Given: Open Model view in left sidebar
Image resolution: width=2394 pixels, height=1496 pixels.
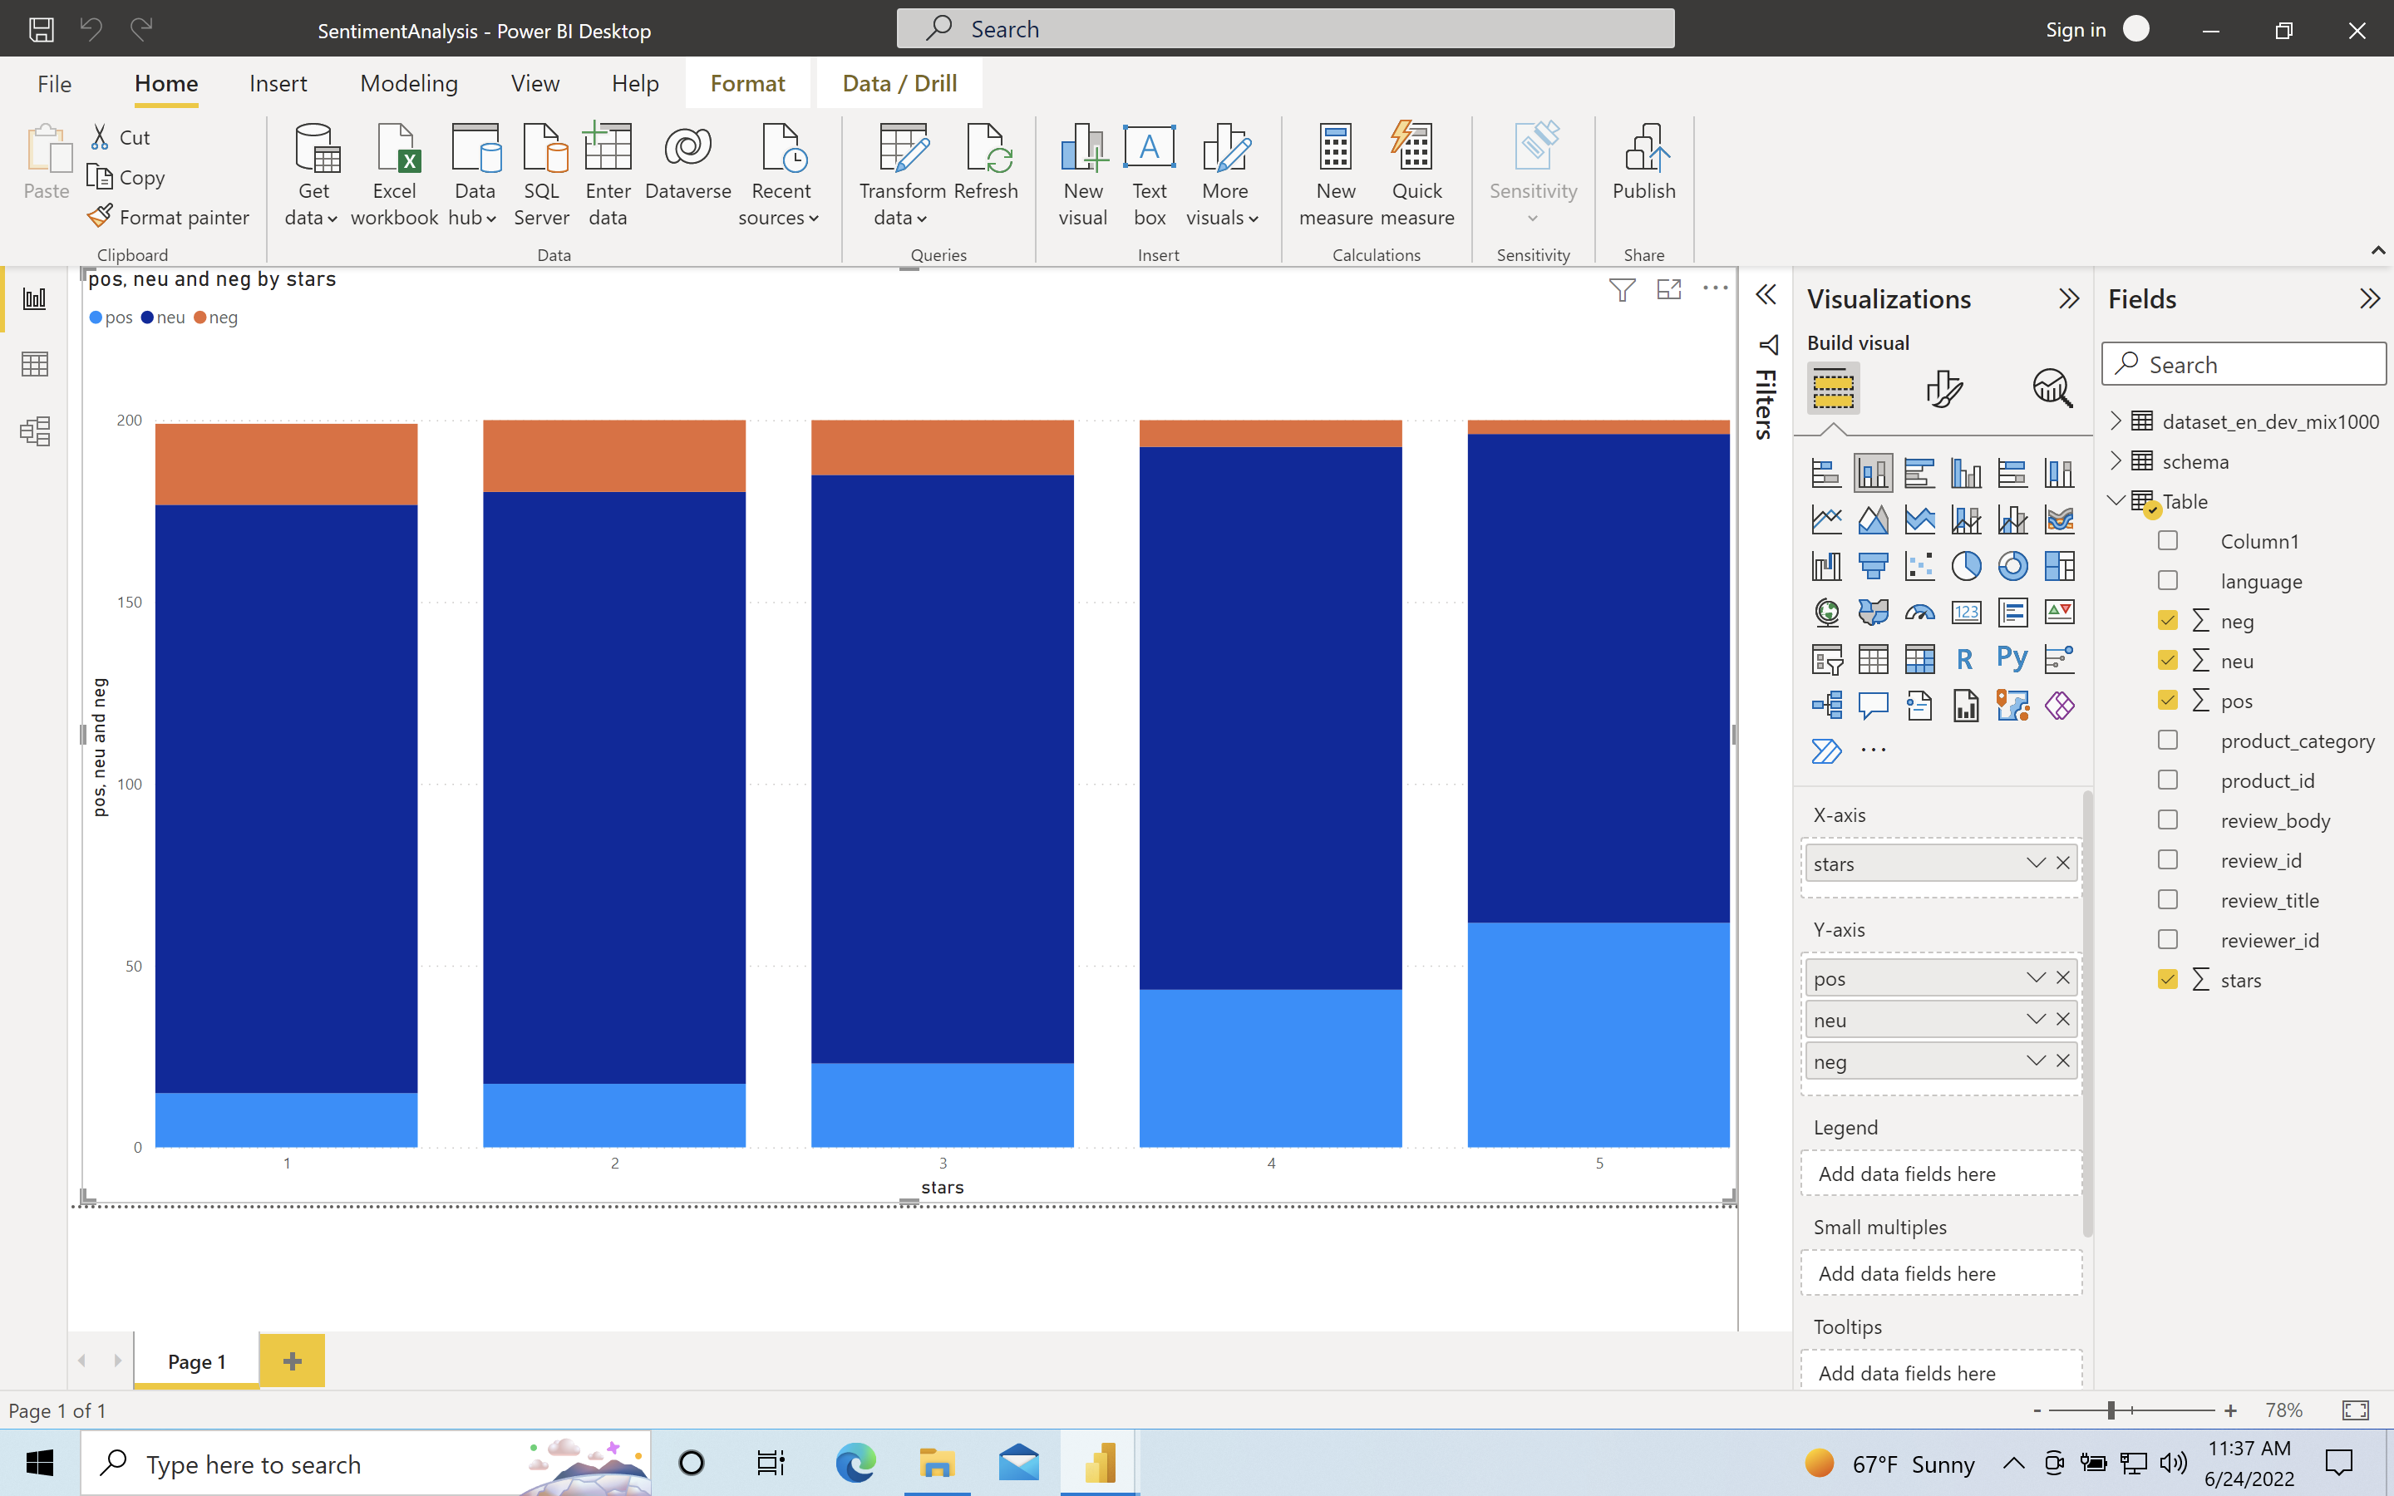Looking at the screenshot, I should point(35,431).
